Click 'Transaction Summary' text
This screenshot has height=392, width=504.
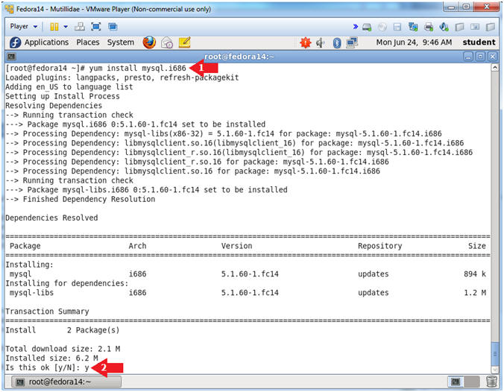pos(47,312)
